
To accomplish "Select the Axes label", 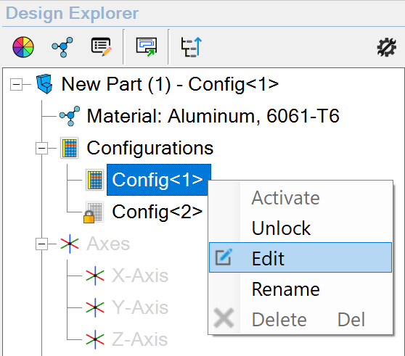I will (108, 244).
